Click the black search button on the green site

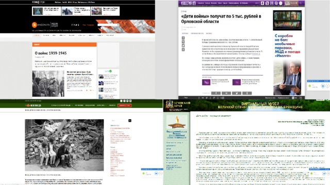pyautogui.click(x=130, y=121)
